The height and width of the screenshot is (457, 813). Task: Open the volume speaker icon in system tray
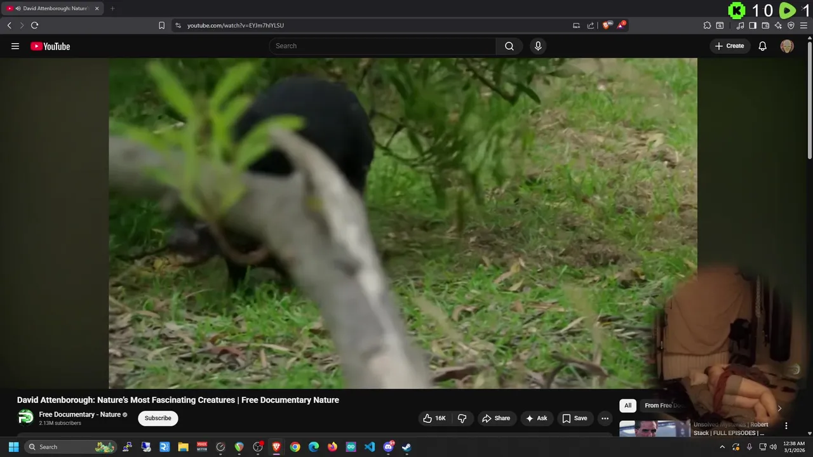tap(773, 447)
